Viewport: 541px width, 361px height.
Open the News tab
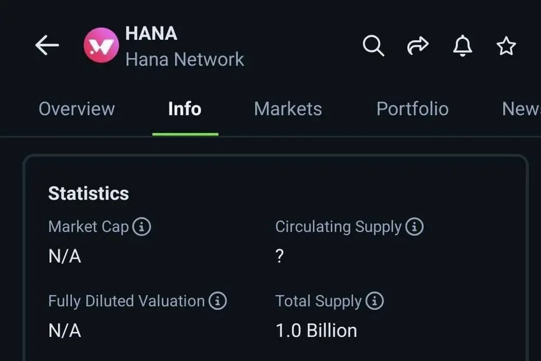[522, 109]
